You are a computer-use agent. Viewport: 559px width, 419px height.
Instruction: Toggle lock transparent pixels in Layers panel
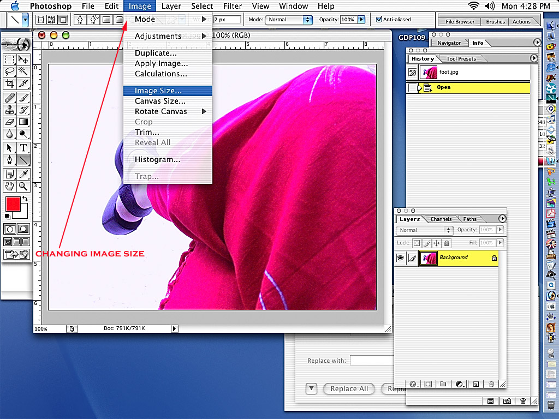(416, 243)
